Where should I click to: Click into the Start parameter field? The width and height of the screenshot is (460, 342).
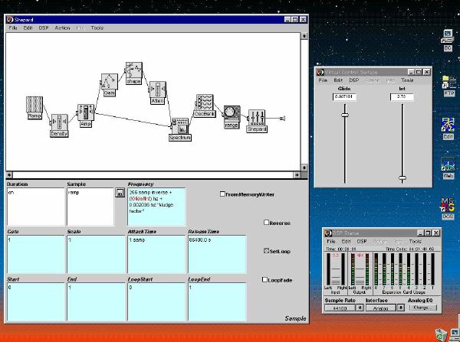pos(36,302)
